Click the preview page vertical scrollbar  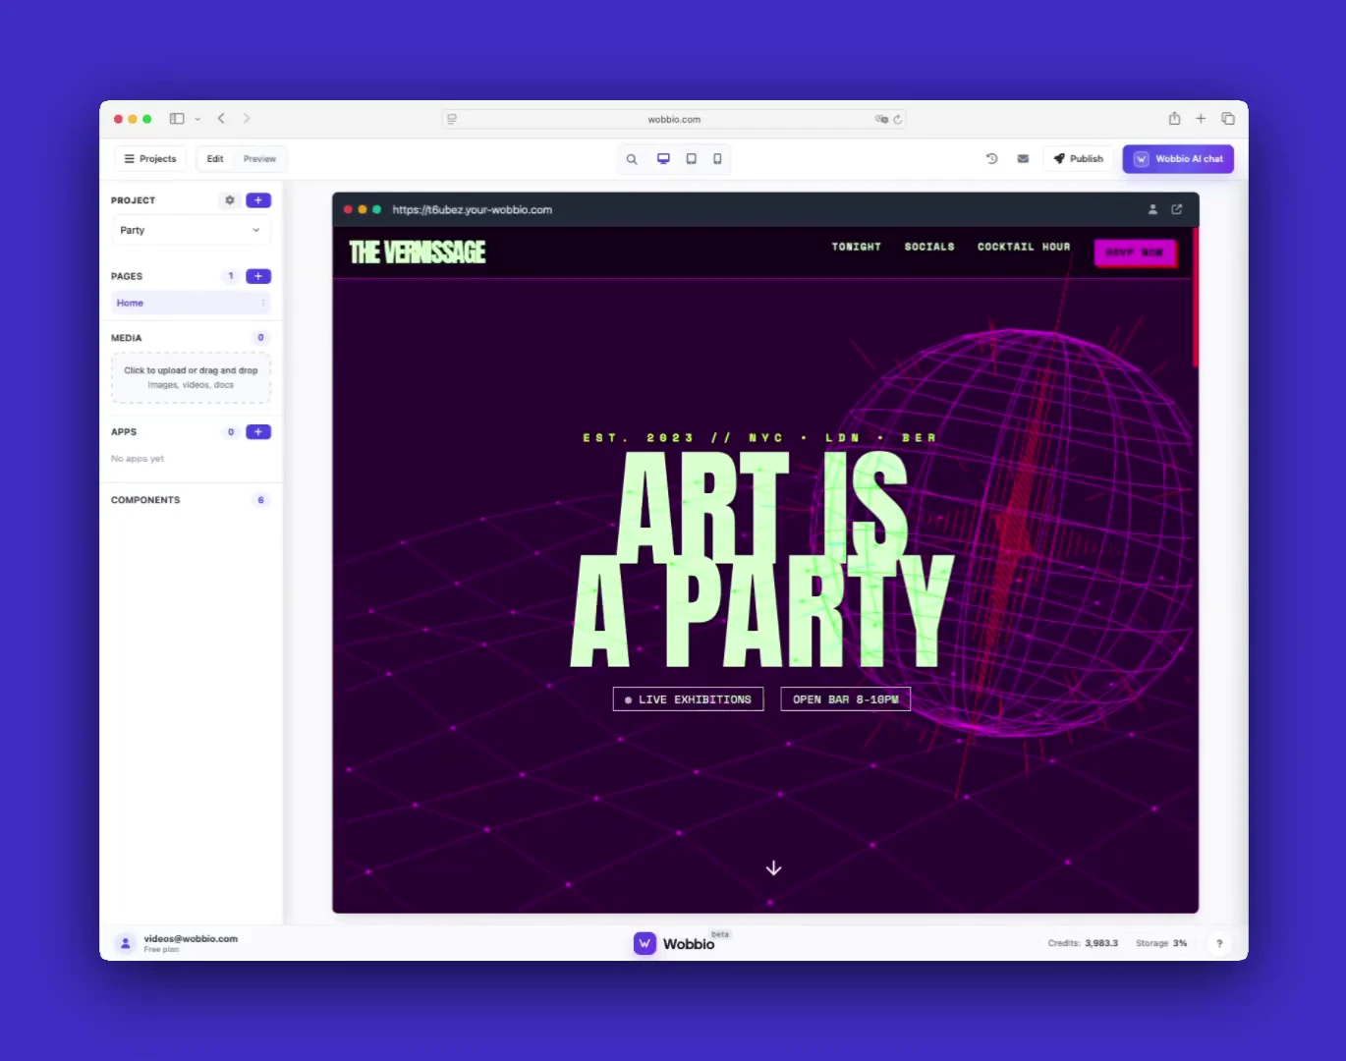pyautogui.click(x=1196, y=298)
